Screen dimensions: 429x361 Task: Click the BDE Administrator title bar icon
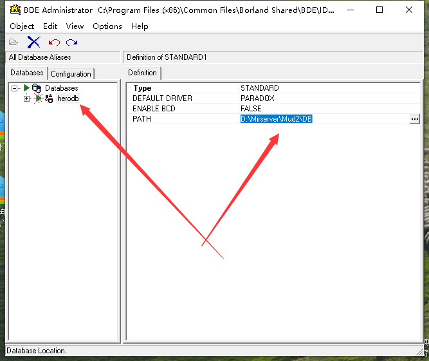click(15, 10)
